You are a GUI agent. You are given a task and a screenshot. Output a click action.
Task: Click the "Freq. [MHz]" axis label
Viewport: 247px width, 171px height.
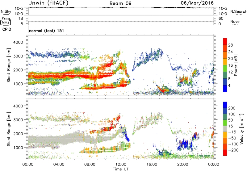[x=6, y=21]
